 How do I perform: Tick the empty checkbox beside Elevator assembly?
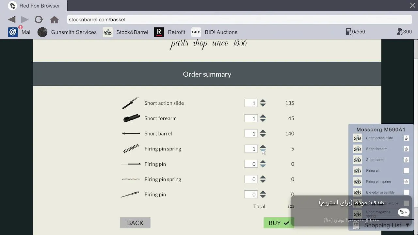click(x=406, y=192)
